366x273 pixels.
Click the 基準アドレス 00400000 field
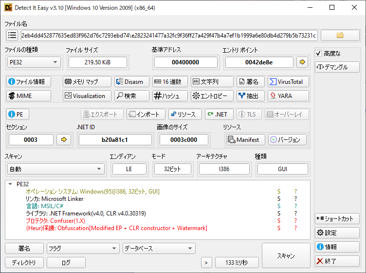pos(186,62)
